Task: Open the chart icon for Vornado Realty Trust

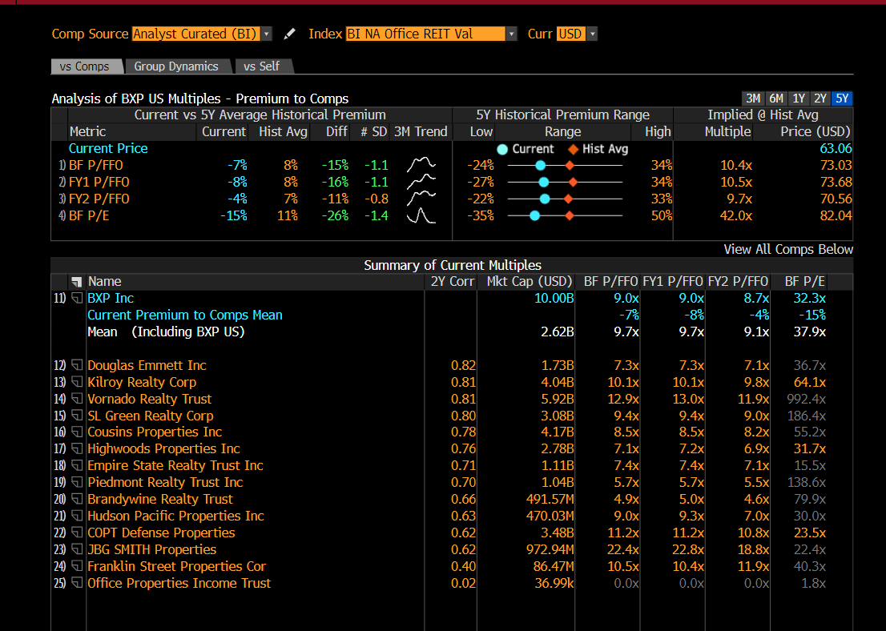Action: tap(77, 399)
